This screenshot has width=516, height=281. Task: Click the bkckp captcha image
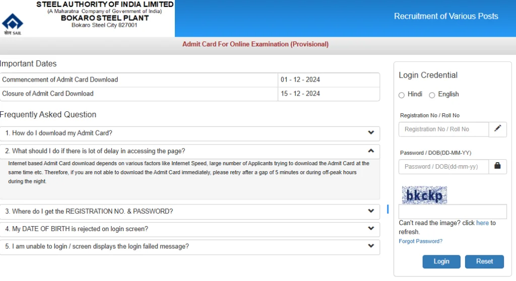(x=424, y=195)
